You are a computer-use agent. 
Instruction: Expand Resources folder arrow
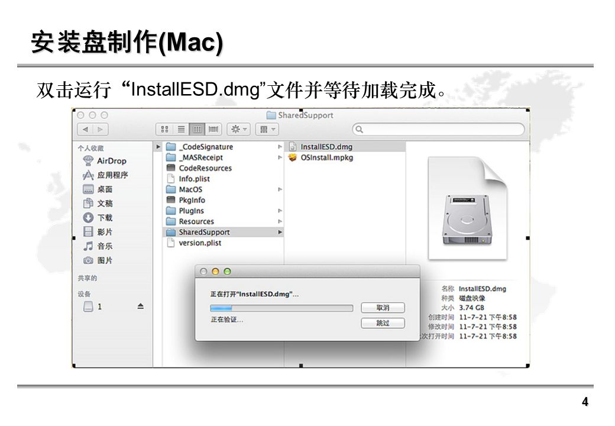(280, 221)
